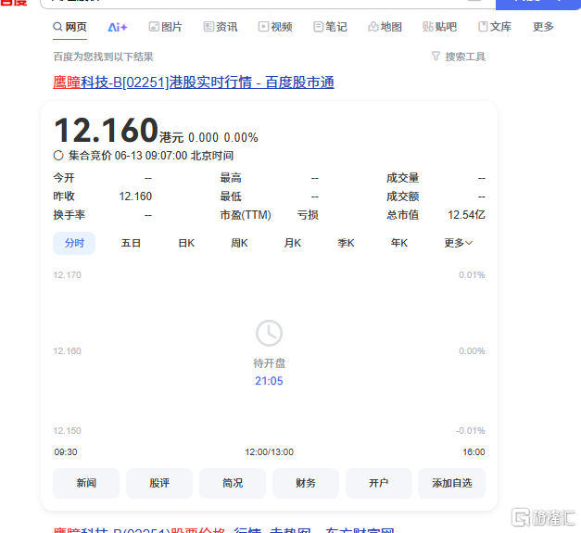Select the 季K chart tab
This screenshot has width=581, height=533.
pyautogui.click(x=346, y=243)
